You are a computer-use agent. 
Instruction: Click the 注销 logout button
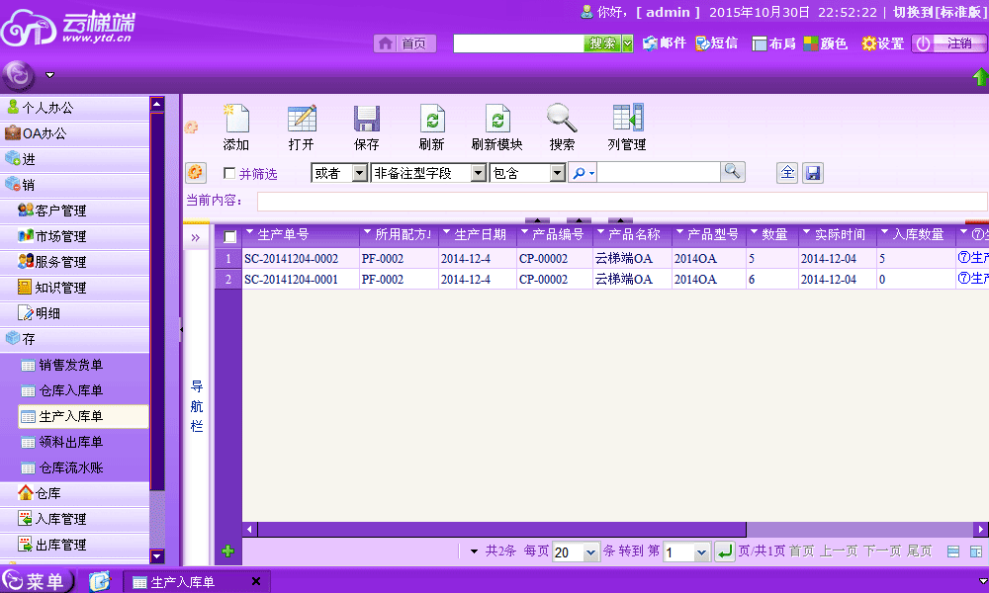click(x=949, y=43)
